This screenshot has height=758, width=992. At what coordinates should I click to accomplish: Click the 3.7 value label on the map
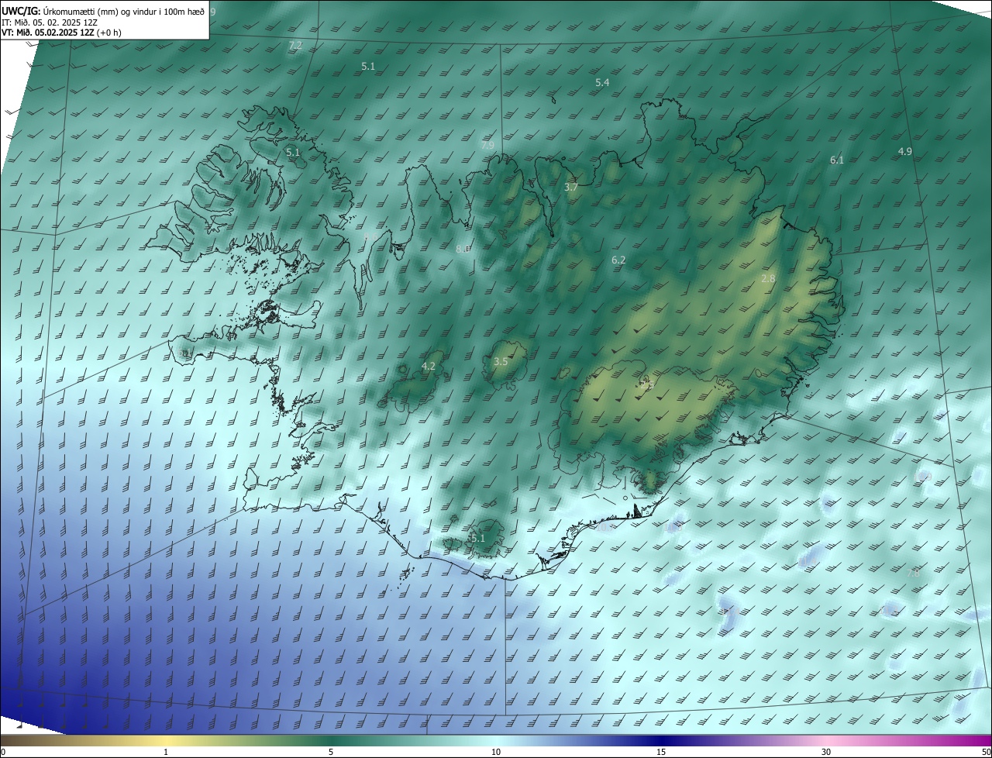coord(571,188)
